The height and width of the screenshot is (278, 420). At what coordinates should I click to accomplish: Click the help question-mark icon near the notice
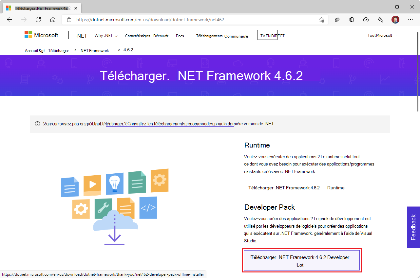pos(37,124)
